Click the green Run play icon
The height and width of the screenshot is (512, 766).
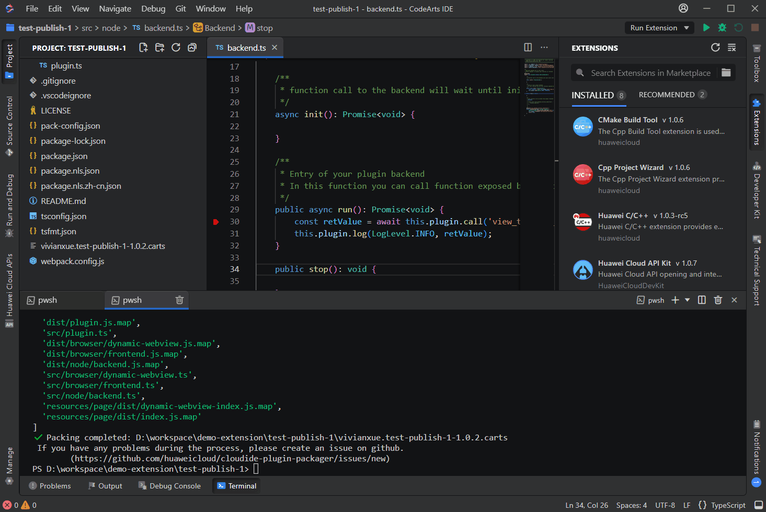[x=706, y=28]
